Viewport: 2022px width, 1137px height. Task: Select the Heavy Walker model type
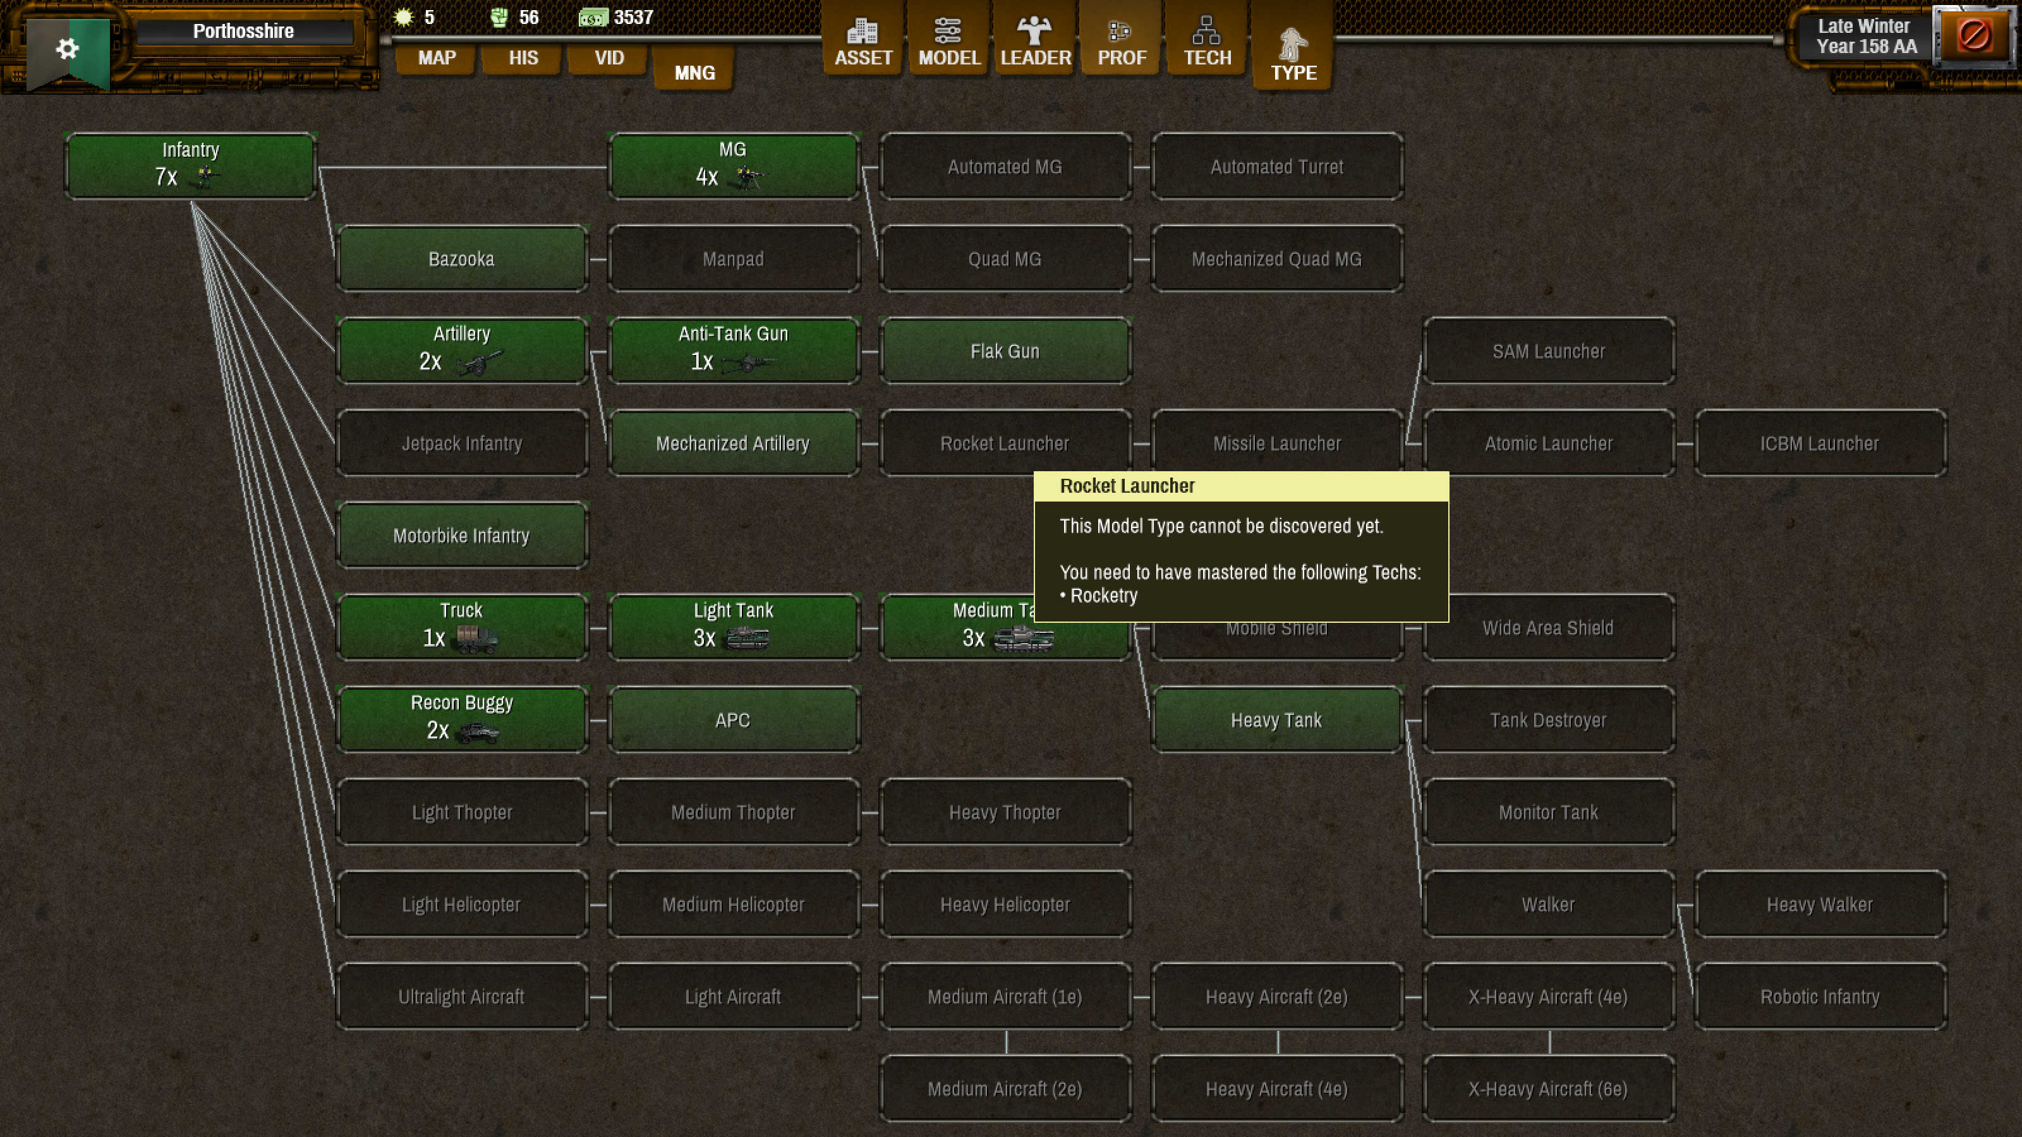[x=1820, y=904]
